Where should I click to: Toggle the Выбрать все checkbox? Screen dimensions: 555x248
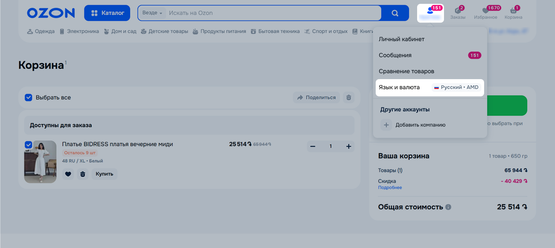tap(29, 97)
